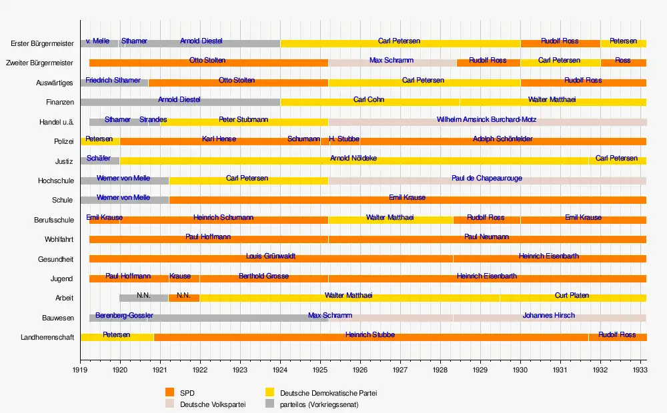The width and height of the screenshot is (667, 413).
Task: Open the Arnold Nöldeke link in Justiz row
Action: pos(354,159)
